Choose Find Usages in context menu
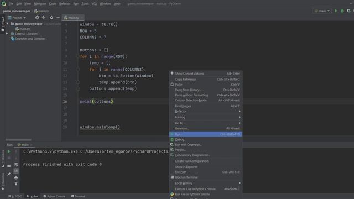This screenshot has width=354, height=199. coord(206,106)
